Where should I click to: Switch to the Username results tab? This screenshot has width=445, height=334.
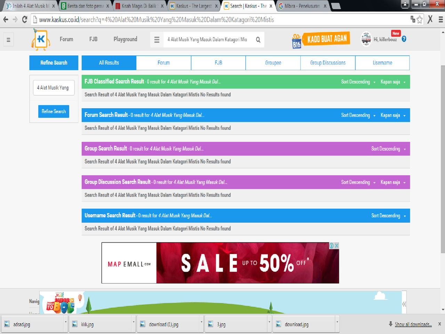tap(382, 63)
